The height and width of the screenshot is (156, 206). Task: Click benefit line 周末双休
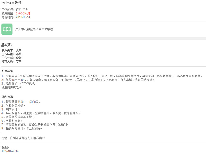pyautogui.click(x=10, y=109)
